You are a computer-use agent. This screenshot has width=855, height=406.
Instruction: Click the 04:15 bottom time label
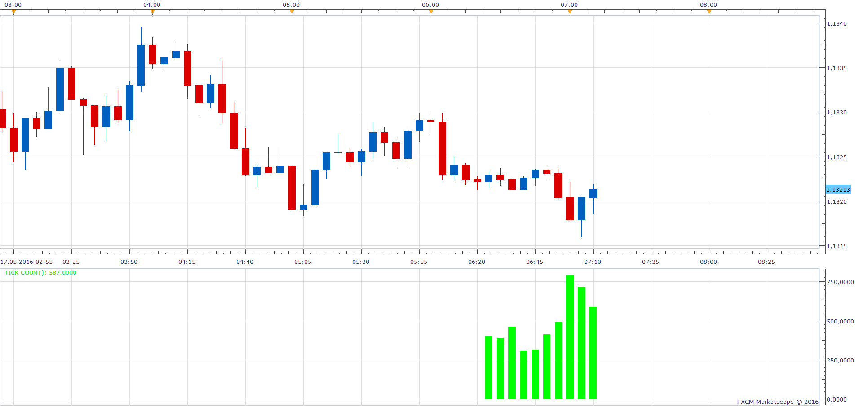(187, 262)
